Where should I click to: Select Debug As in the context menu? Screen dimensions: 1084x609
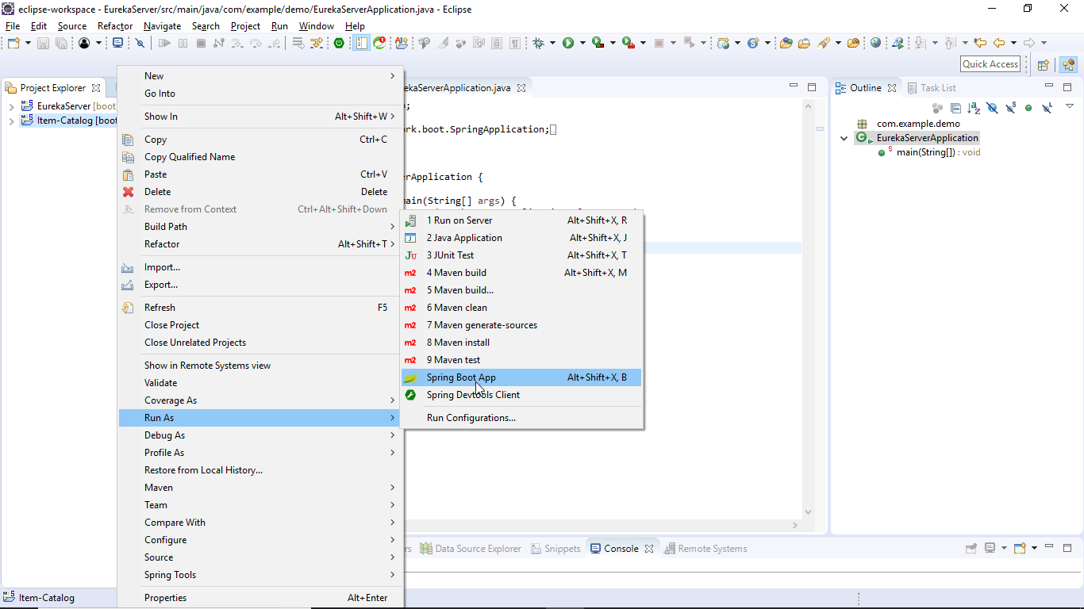pyautogui.click(x=260, y=435)
